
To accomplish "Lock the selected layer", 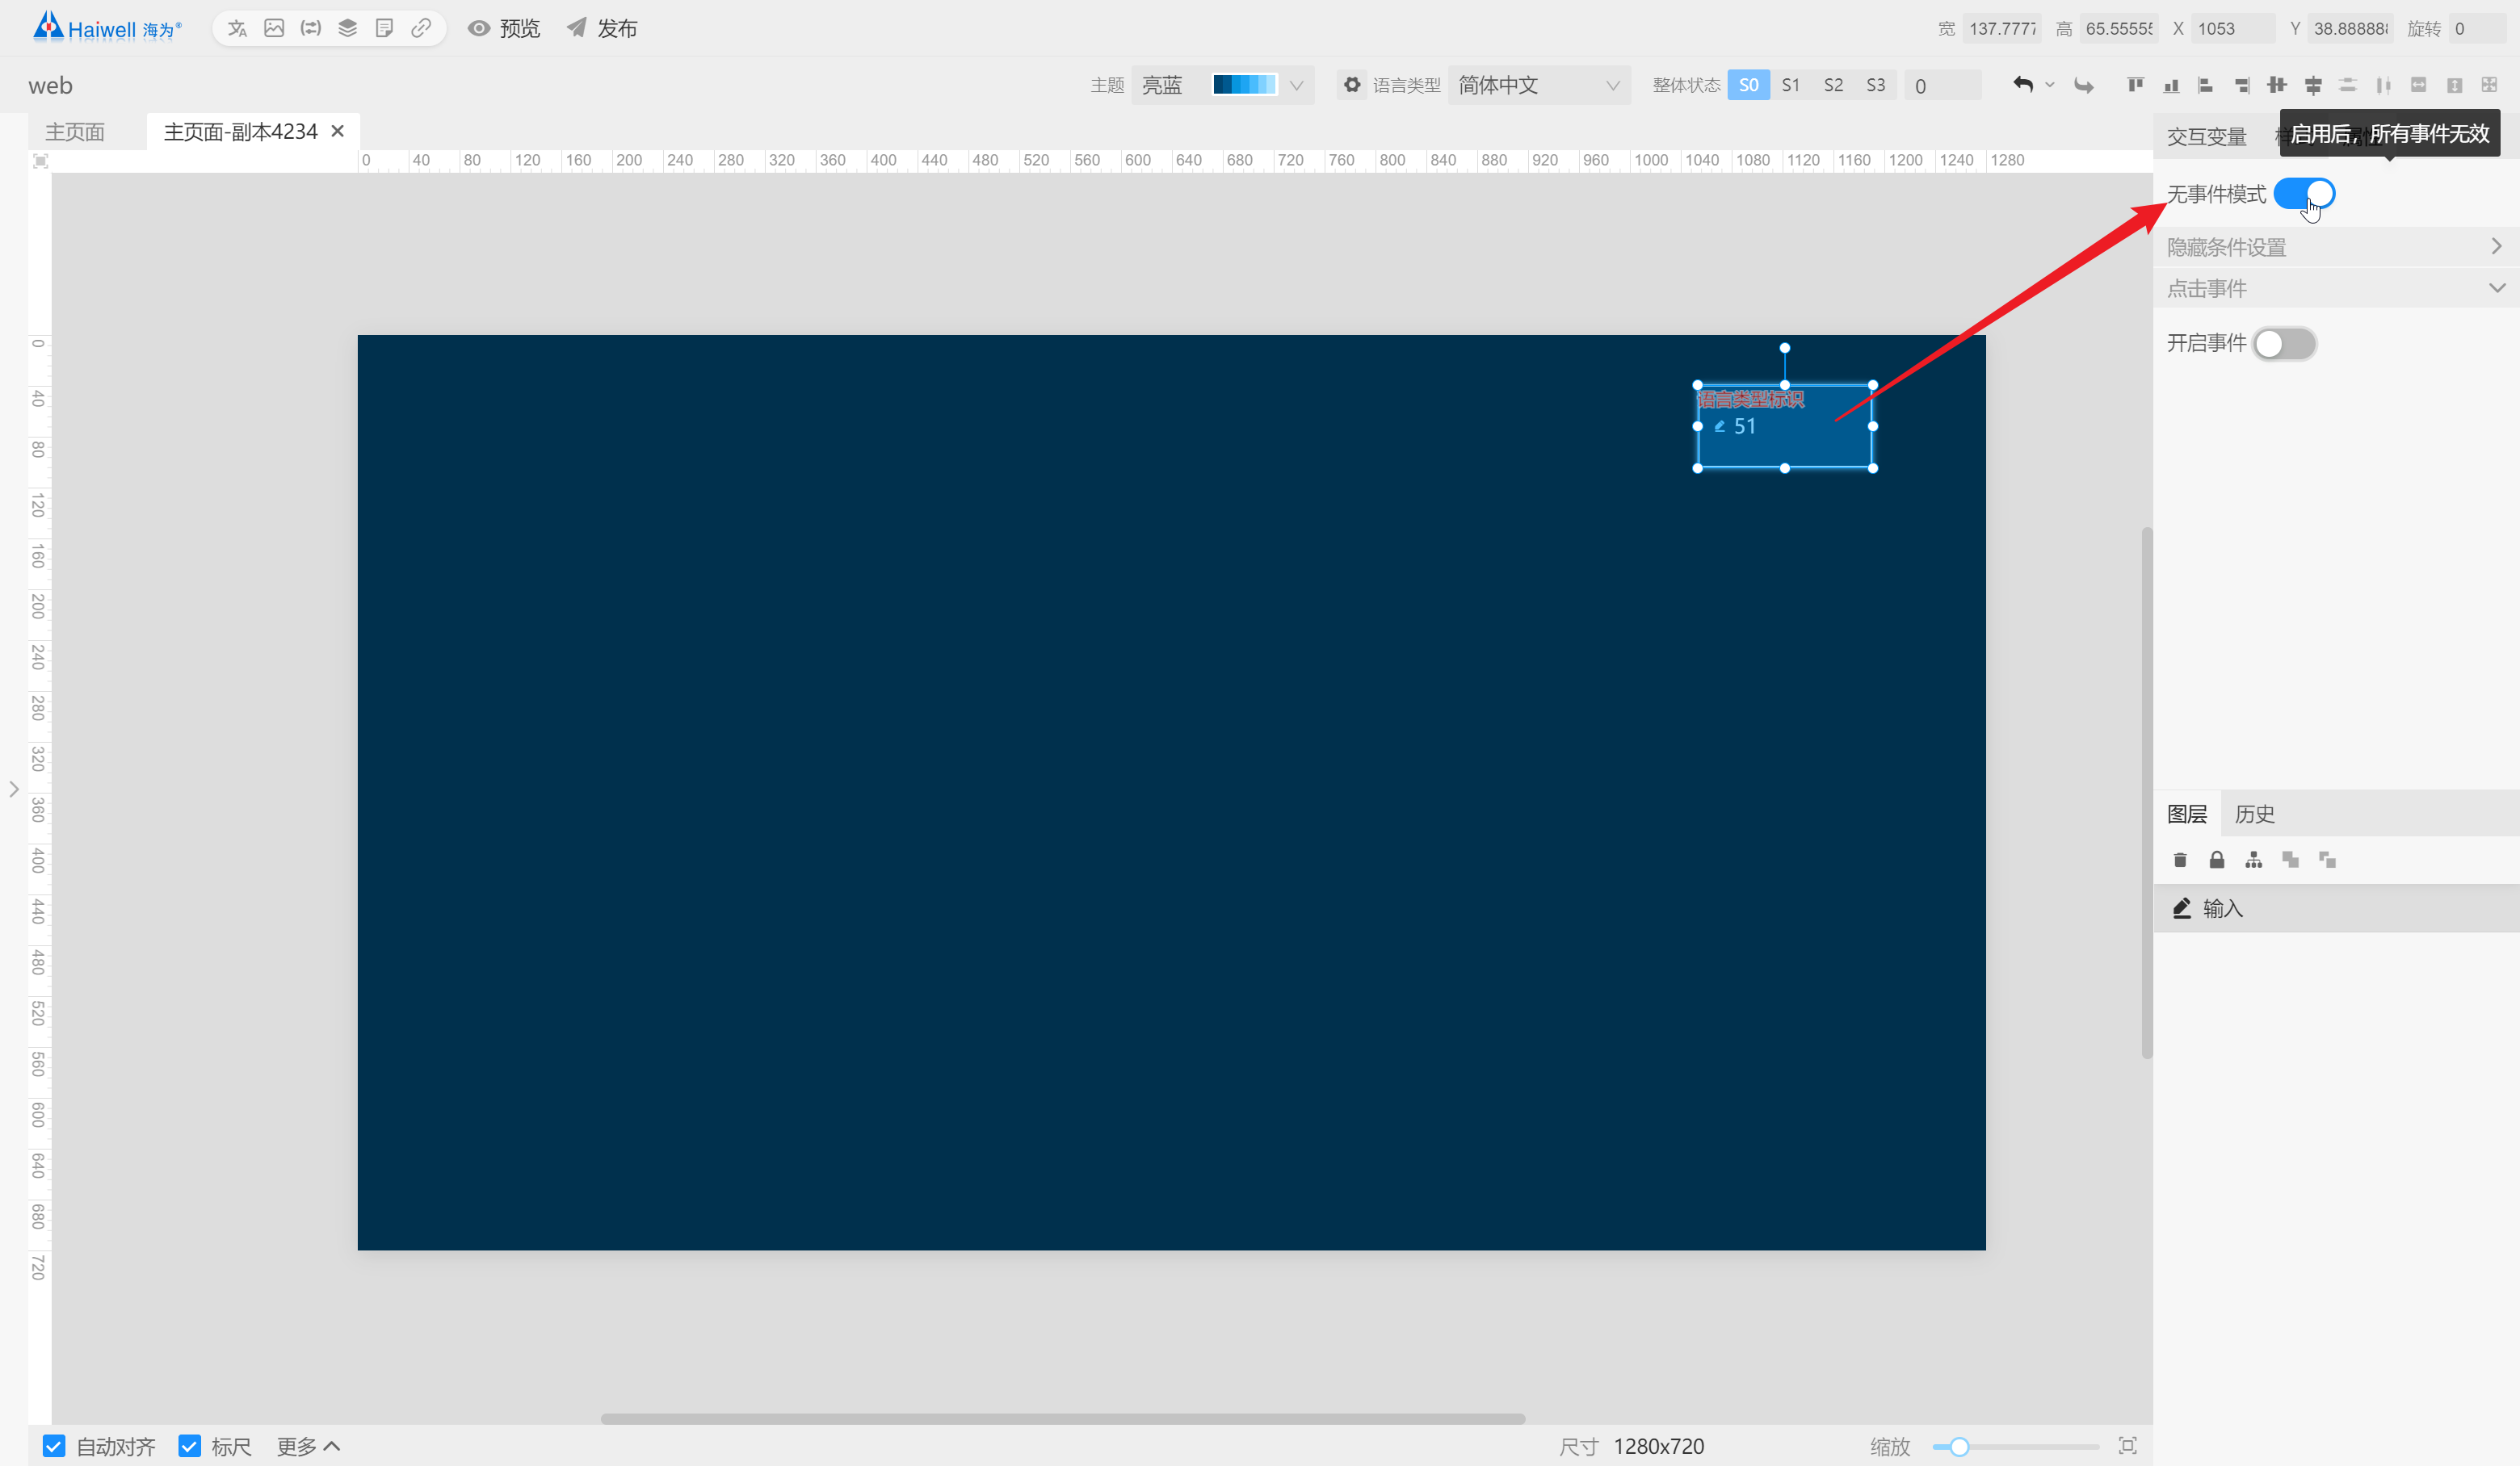I will click(2217, 860).
